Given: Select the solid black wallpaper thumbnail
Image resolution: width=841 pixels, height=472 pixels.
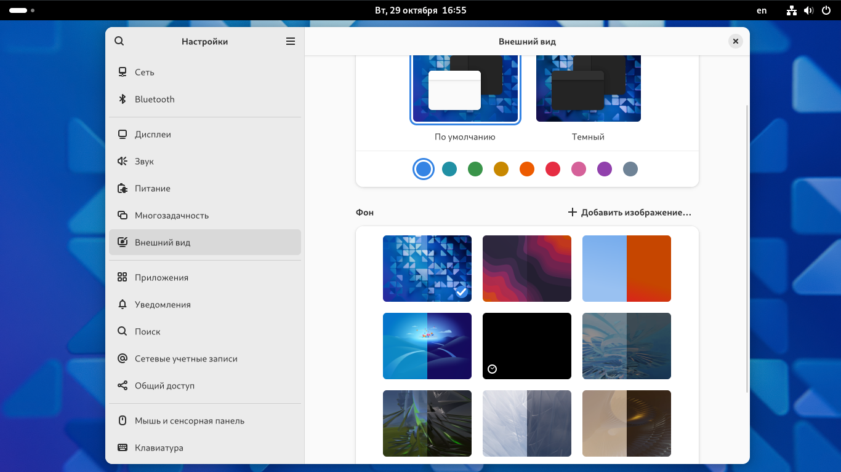Looking at the screenshot, I should pyautogui.click(x=527, y=346).
